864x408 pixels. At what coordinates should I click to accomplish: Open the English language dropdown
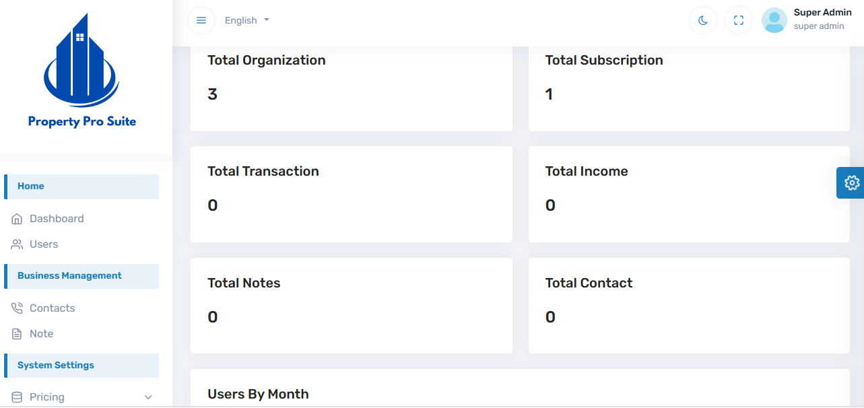246,20
